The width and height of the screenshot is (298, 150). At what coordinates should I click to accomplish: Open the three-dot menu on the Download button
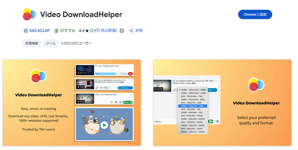131,88
